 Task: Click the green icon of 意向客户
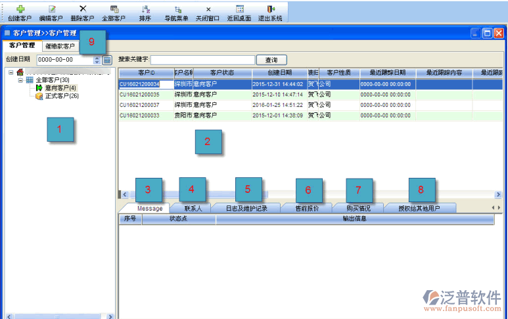(x=39, y=88)
